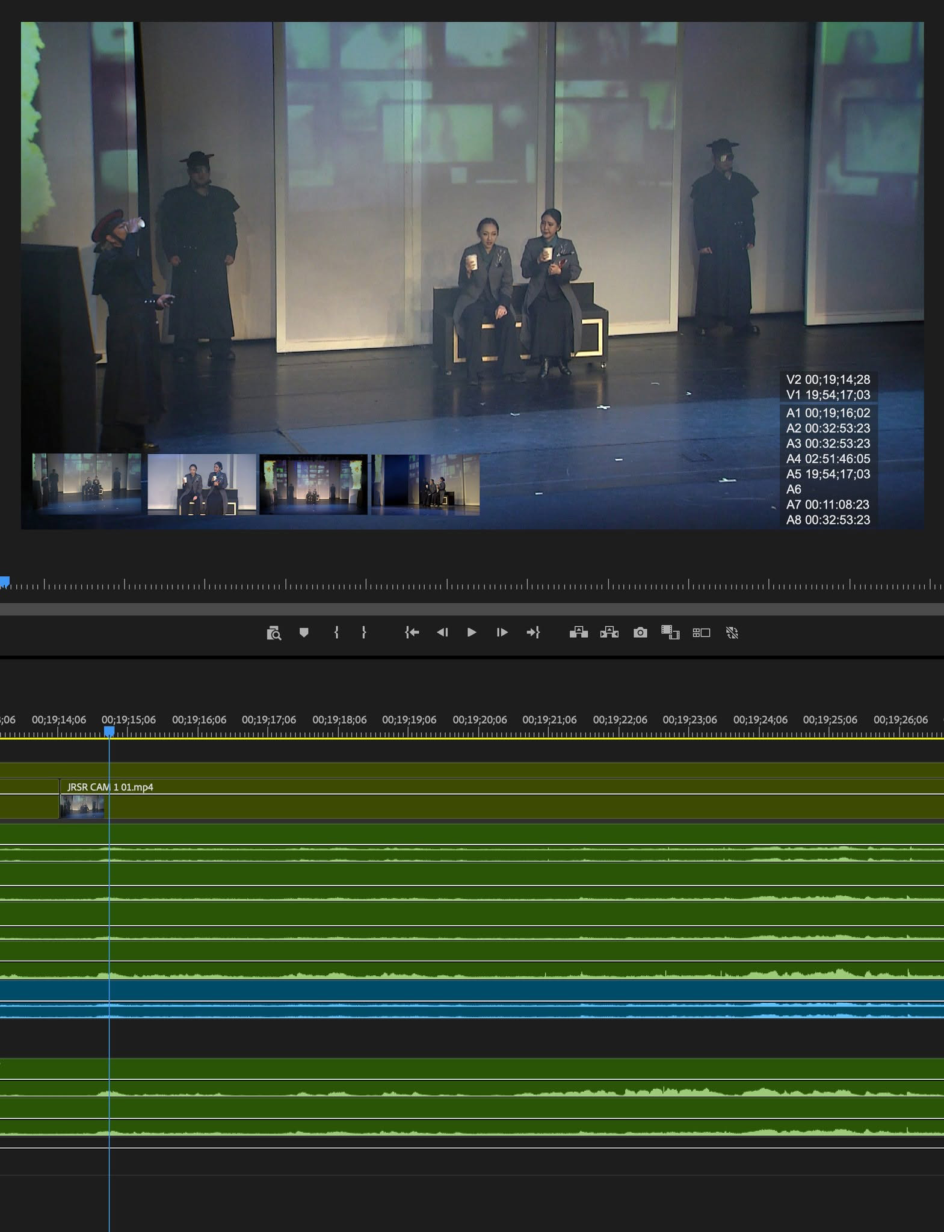Step forward one frame
944x1232 pixels.
point(502,632)
